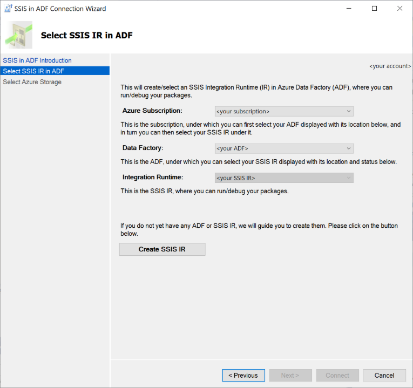Click the Integration Runtime label
This screenshot has width=413, height=388.
tap(153, 177)
